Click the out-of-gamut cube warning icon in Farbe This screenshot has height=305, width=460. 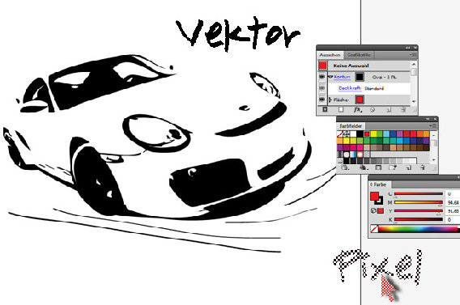coord(373,210)
